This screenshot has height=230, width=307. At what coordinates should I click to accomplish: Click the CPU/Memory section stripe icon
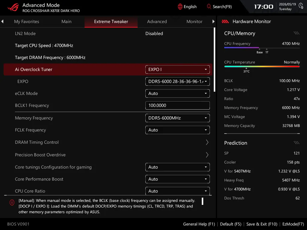pos(297,33)
